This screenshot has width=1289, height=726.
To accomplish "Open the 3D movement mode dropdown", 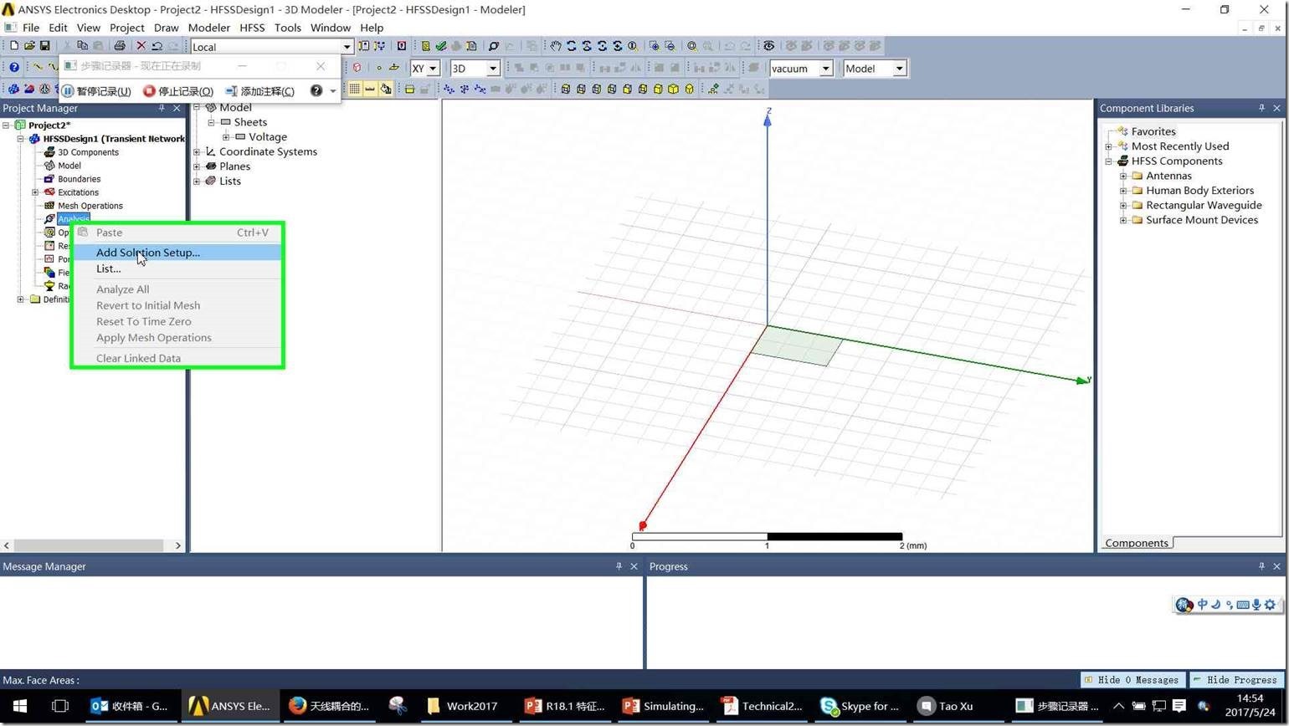I will pyautogui.click(x=493, y=69).
